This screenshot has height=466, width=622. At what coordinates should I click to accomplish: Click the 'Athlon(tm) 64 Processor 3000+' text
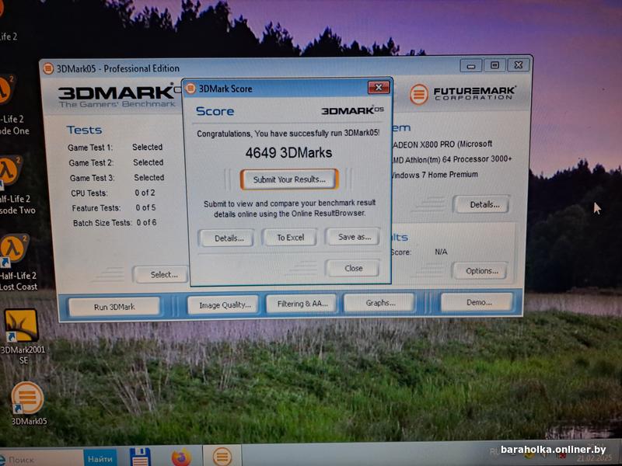tap(458, 159)
